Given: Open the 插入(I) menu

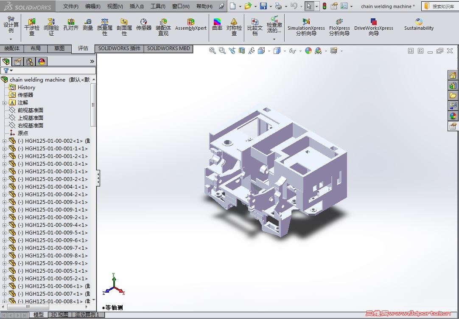Looking at the screenshot, I should 137,6.
